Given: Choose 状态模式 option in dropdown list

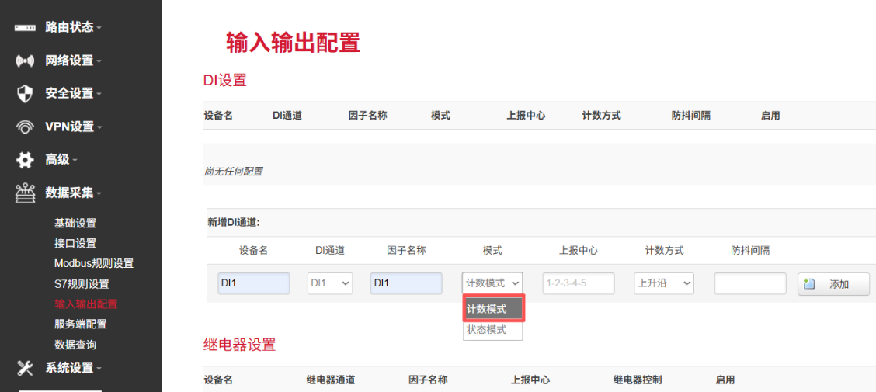Looking at the screenshot, I should pos(492,329).
